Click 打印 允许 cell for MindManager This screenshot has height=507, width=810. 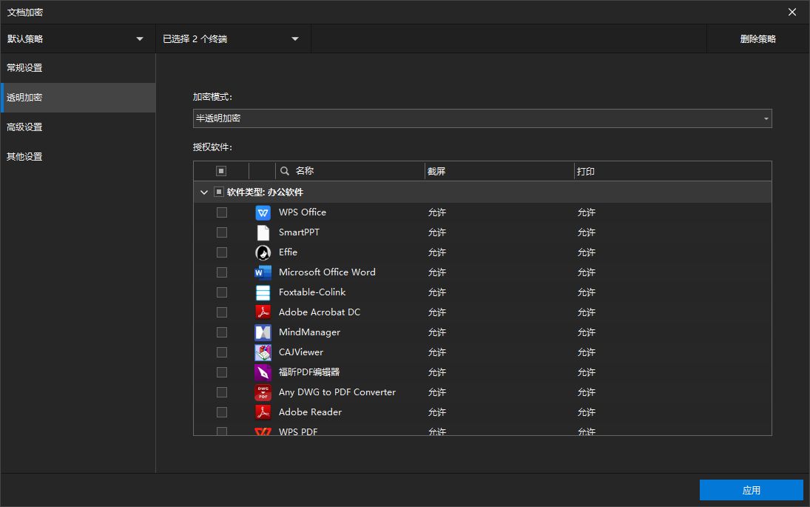(x=587, y=332)
